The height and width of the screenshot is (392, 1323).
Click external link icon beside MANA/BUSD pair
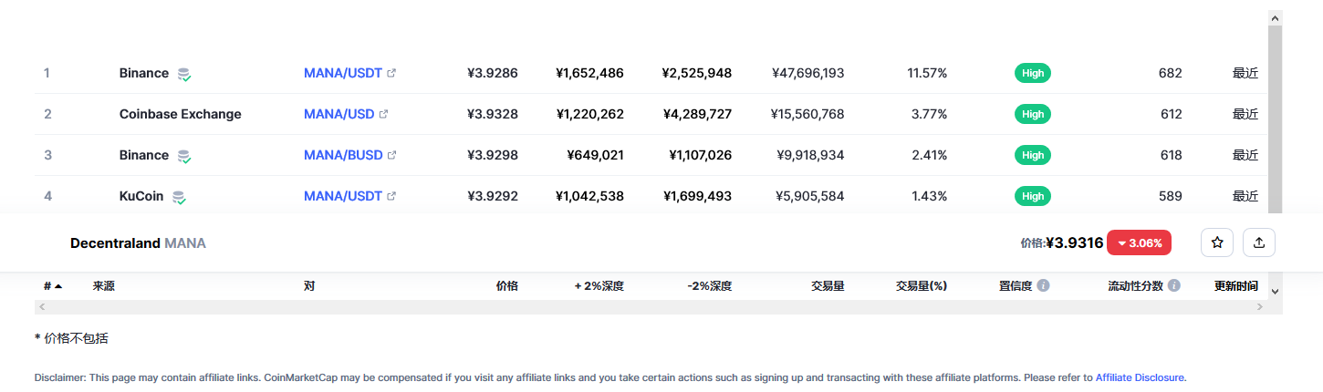click(x=392, y=156)
